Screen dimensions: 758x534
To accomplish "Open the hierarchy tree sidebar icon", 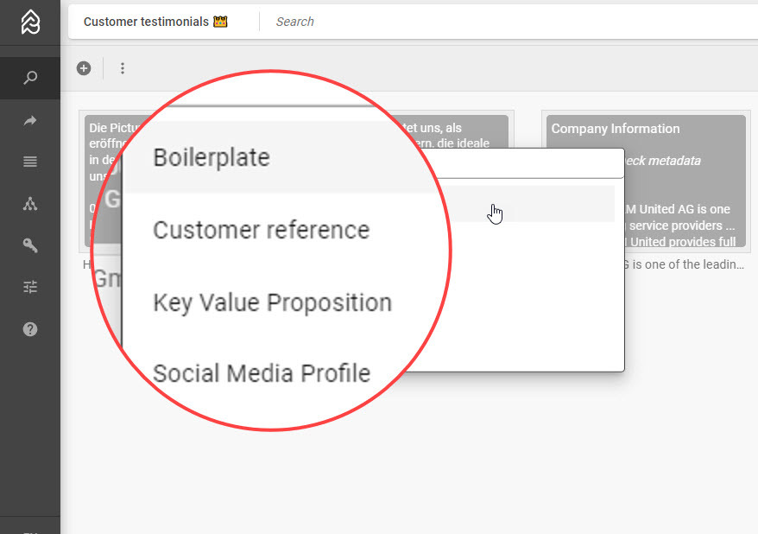I will (30, 204).
